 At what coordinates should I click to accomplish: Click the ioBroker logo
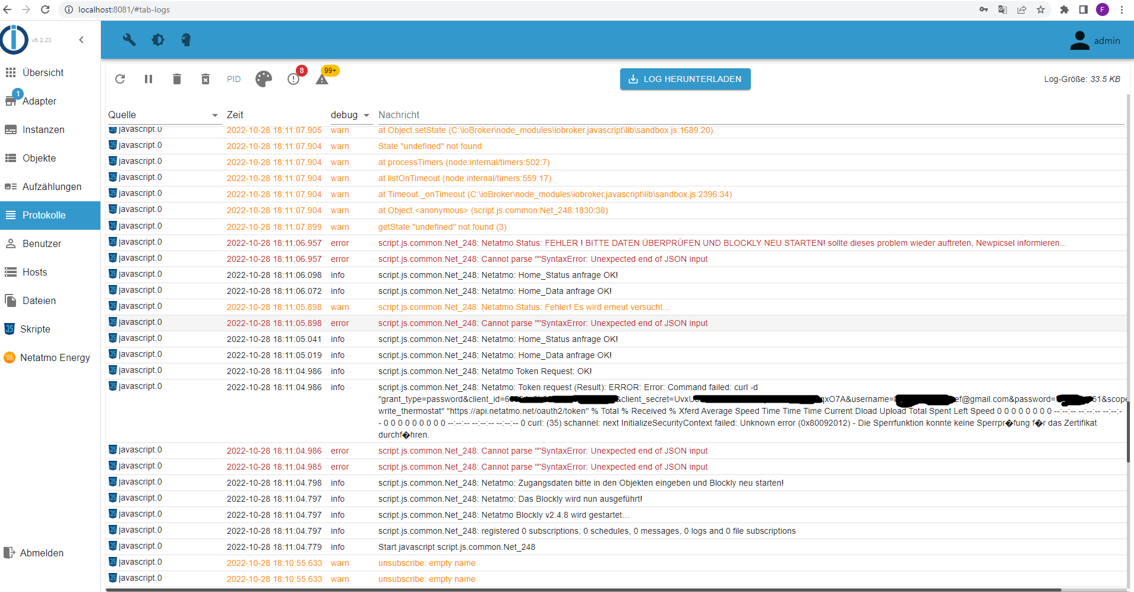click(14, 40)
